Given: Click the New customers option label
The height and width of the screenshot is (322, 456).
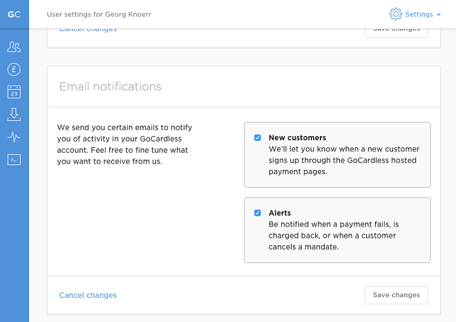Looking at the screenshot, I should tap(297, 138).
